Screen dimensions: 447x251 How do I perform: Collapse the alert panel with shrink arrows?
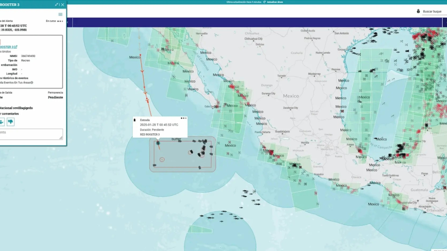57,5
